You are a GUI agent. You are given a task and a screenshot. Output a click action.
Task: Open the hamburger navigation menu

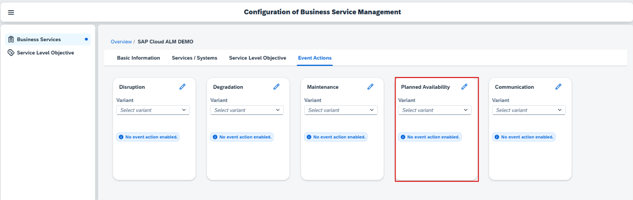pos(11,12)
